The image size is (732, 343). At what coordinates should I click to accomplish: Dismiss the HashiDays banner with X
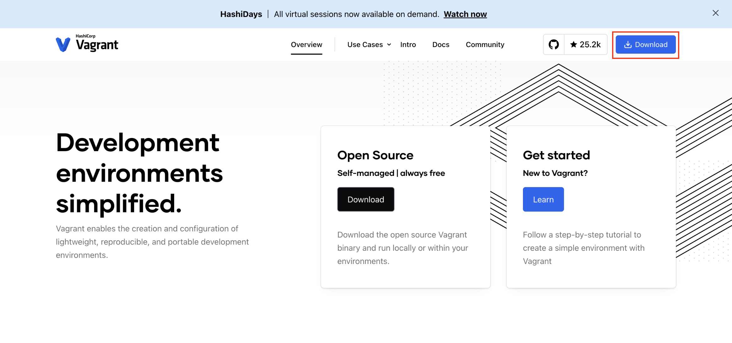click(715, 13)
